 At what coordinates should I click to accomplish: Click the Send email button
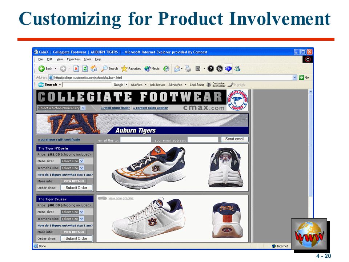[x=234, y=139]
